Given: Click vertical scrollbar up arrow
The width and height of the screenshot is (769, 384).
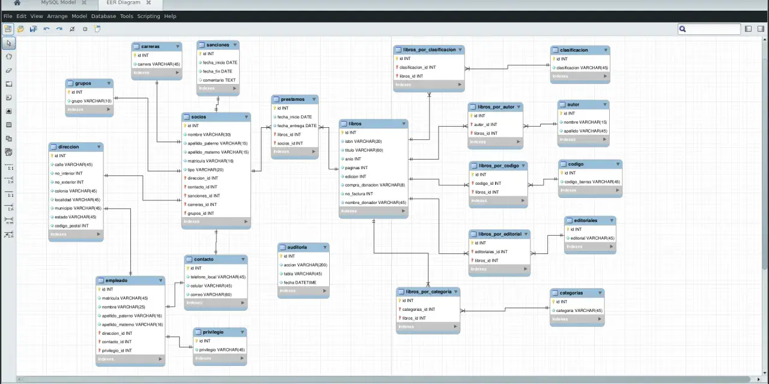Looking at the screenshot, I should [765, 40].
